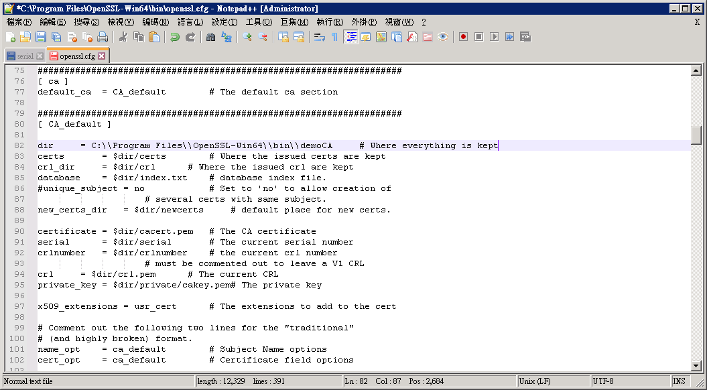The height and width of the screenshot is (390, 707).
Task: Open the 檢視(V) menu
Action: (x=121, y=22)
